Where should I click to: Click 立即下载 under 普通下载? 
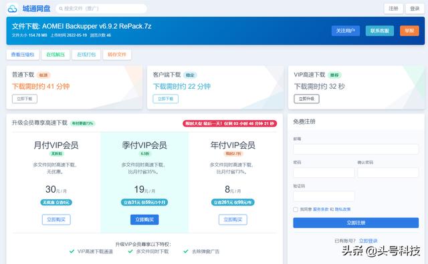coord(25,99)
